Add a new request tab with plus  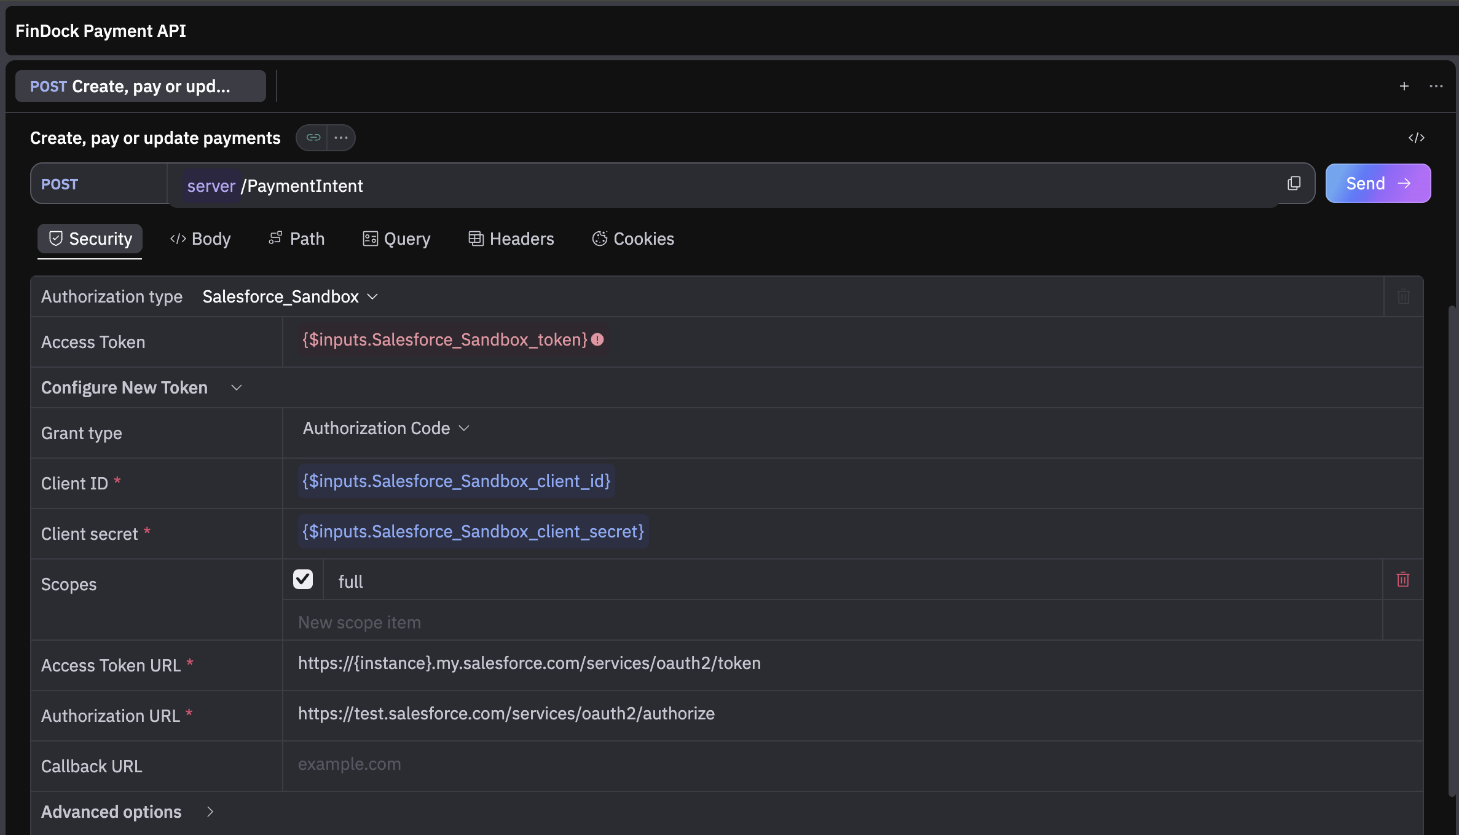click(1404, 86)
